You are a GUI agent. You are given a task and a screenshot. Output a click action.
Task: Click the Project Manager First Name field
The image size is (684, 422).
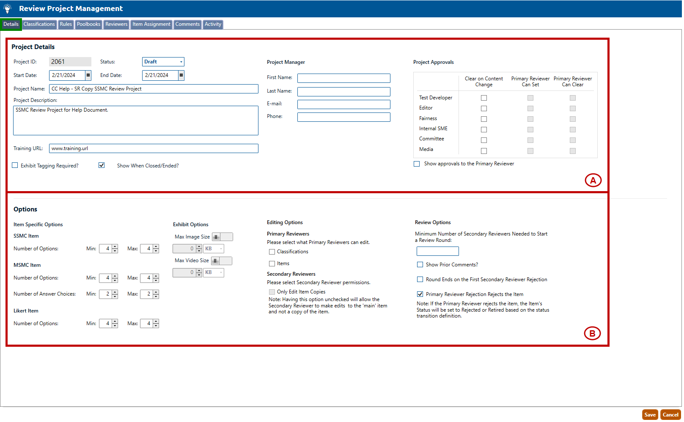click(343, 78)
